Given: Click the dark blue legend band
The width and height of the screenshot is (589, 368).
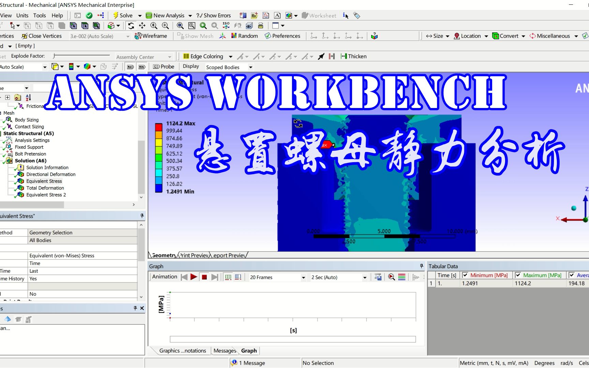Looking at the screenshot, I should coord(159,188).
